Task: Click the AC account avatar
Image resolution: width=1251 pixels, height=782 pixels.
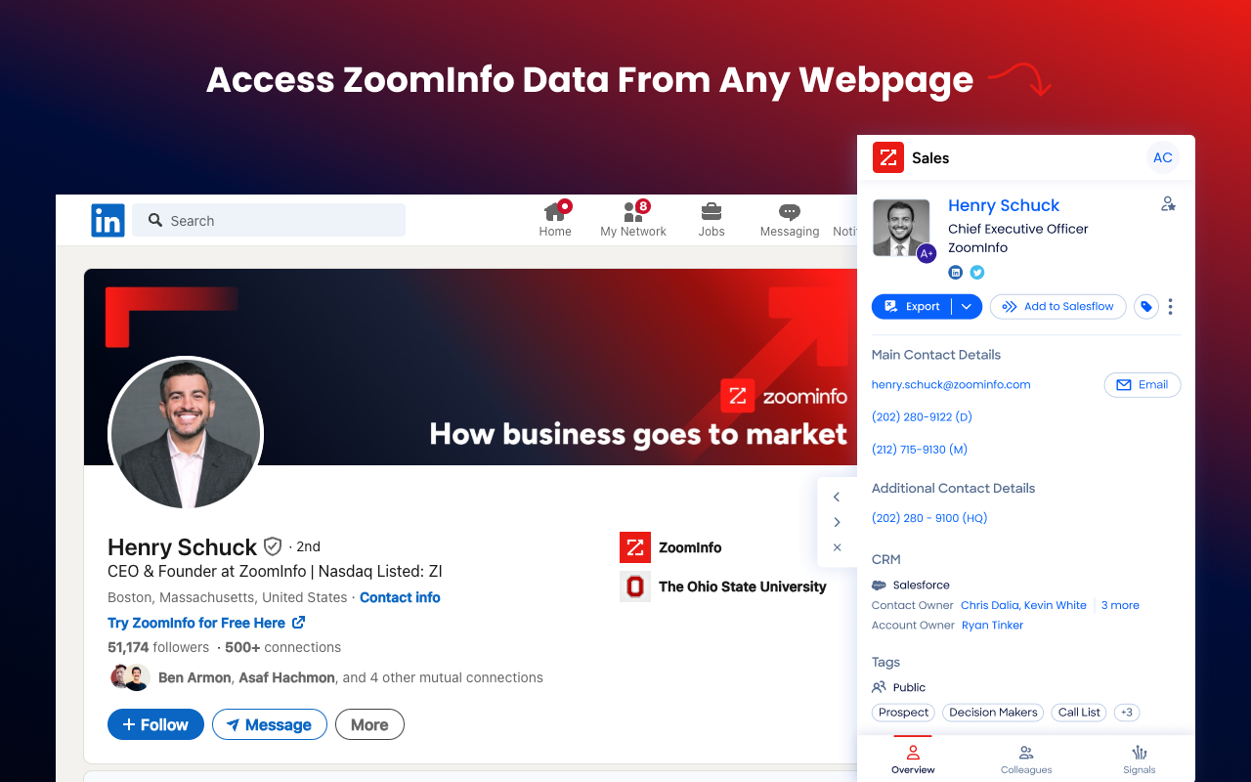Action: tap(1162, 157)
